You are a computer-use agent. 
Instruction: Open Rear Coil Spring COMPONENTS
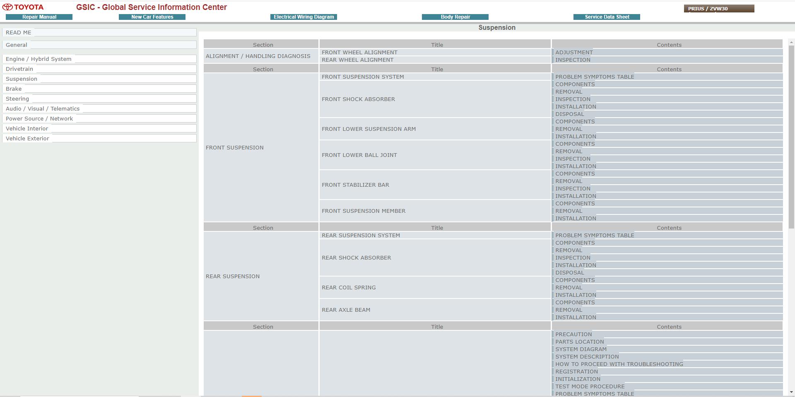click(x=575, y=280)
